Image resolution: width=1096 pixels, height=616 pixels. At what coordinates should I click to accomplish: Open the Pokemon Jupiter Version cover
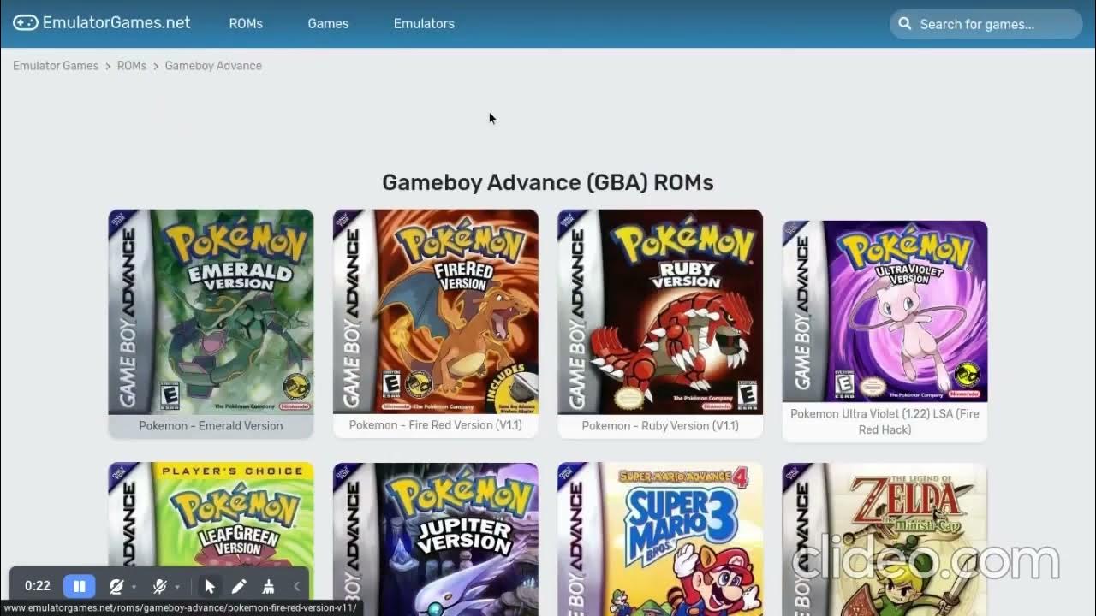pyautogui.click(x=435, y=539)
